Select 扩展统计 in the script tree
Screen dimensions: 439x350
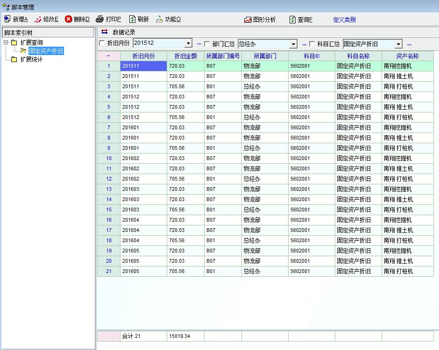31,59
